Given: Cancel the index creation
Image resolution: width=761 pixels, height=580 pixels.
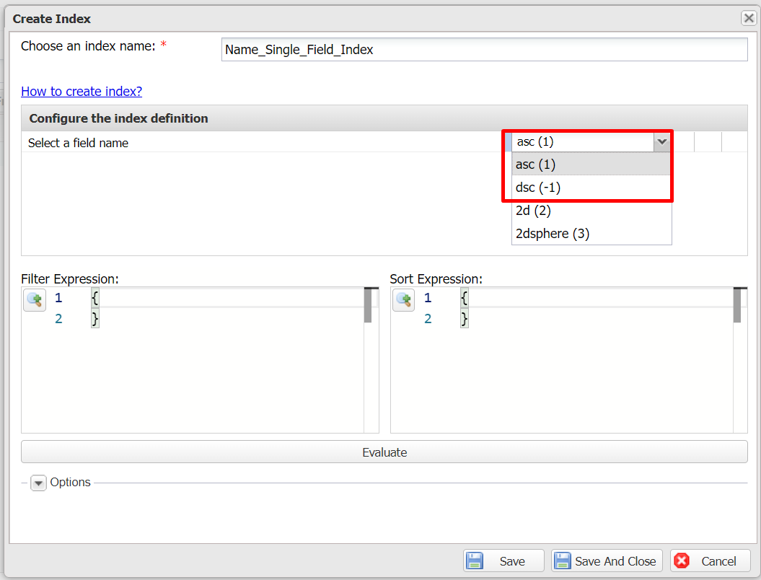Looking at the screenshot, I should click(x=710, y=561).
